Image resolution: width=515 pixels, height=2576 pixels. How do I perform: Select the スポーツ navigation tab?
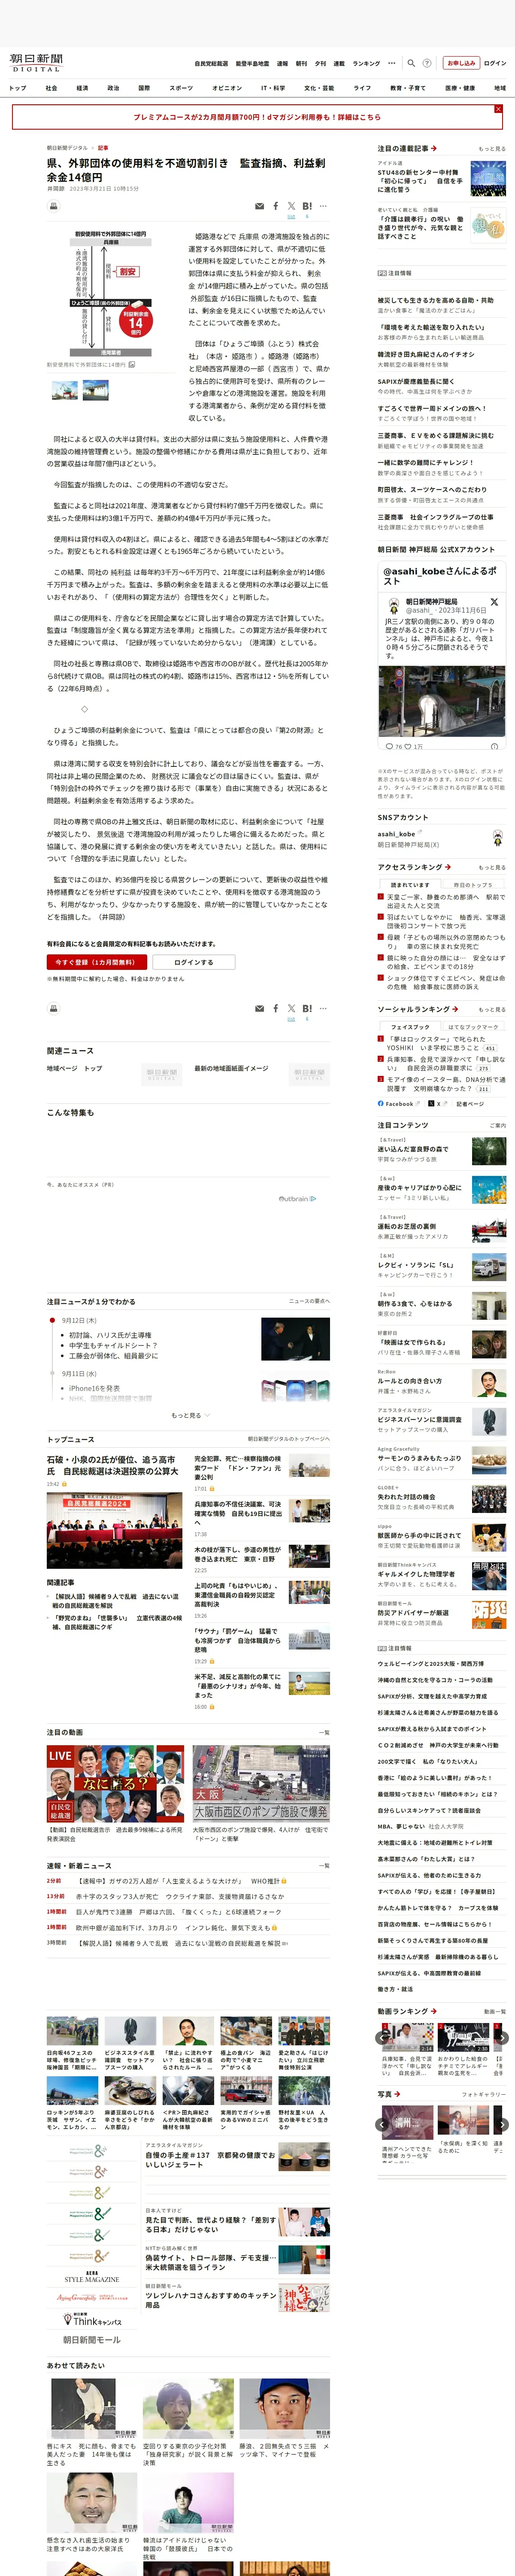coord(181,88)
